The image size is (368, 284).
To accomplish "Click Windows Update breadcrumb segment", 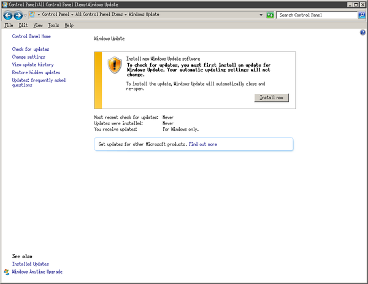I will coord(144,15).
